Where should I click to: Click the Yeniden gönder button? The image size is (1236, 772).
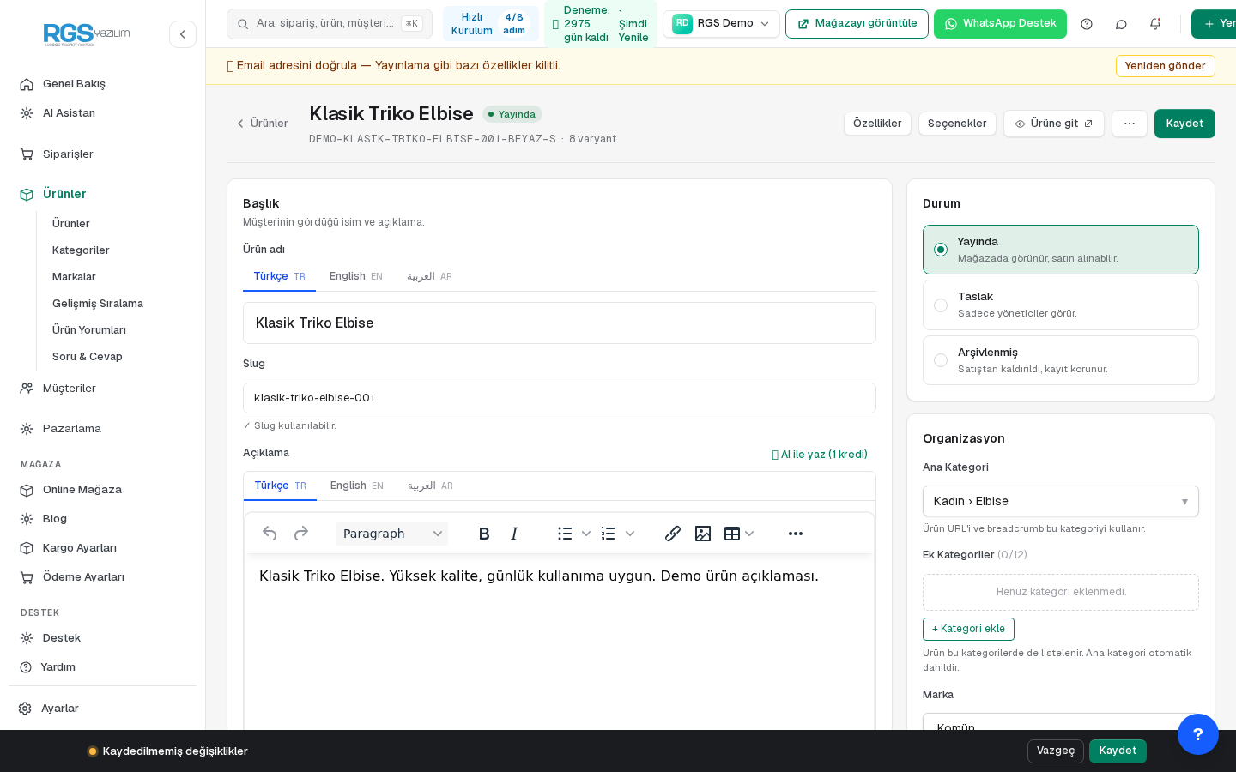point(1166,66)
